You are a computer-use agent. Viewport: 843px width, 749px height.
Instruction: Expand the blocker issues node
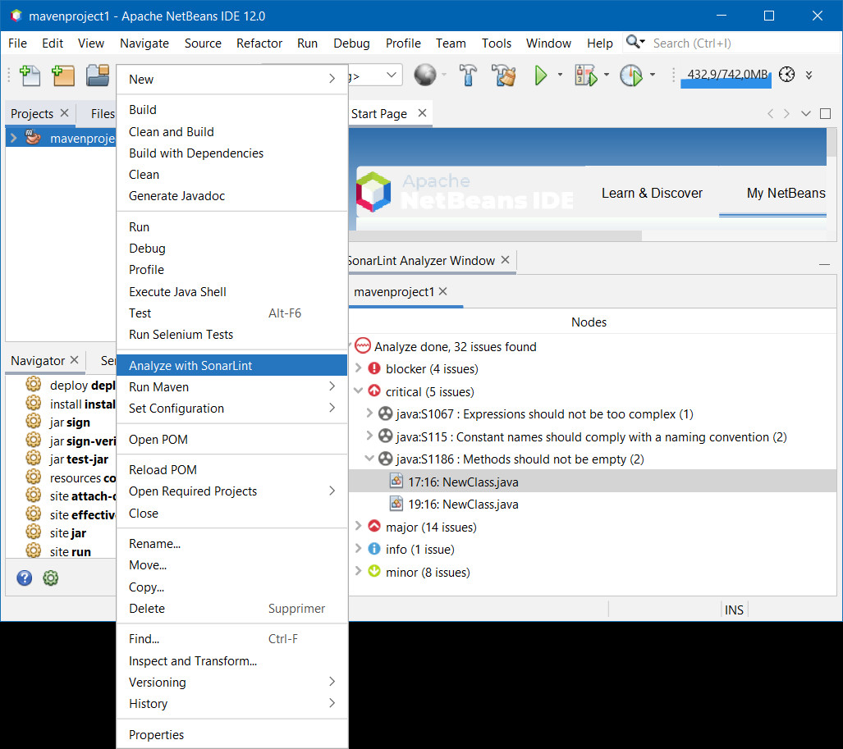[x=359, y=368]
